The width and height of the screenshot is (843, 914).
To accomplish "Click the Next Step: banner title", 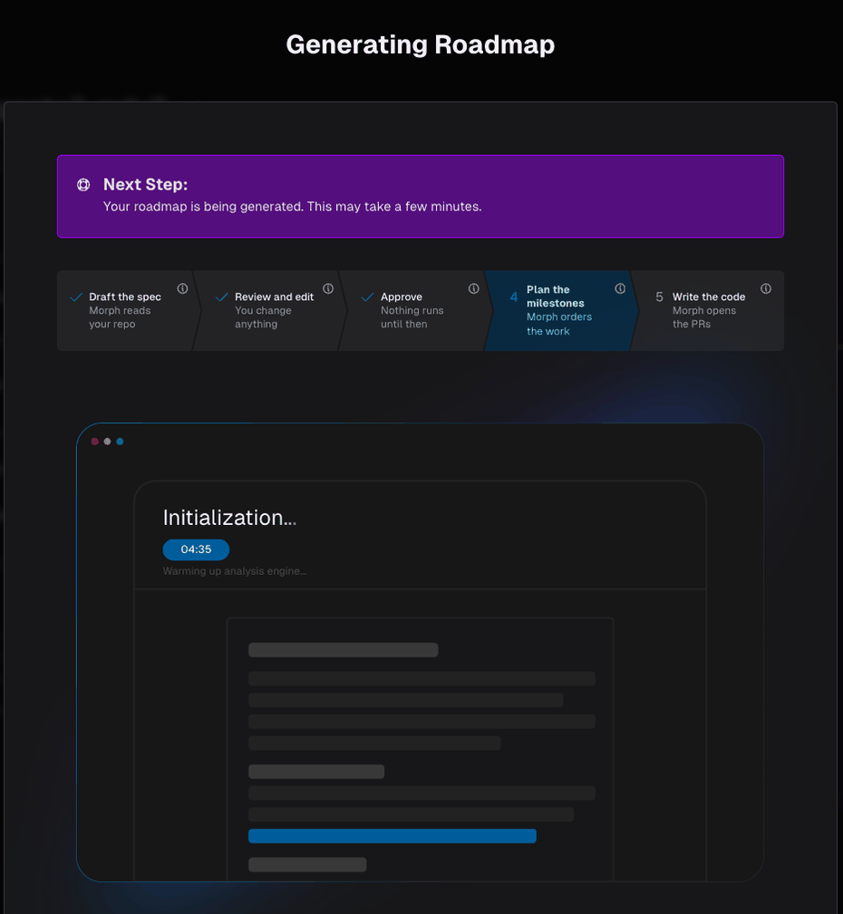I will (146, 185).
